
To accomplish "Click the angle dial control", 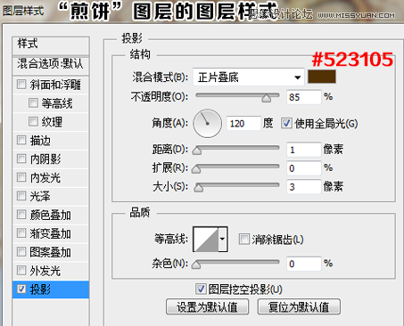I will point(207,123).
